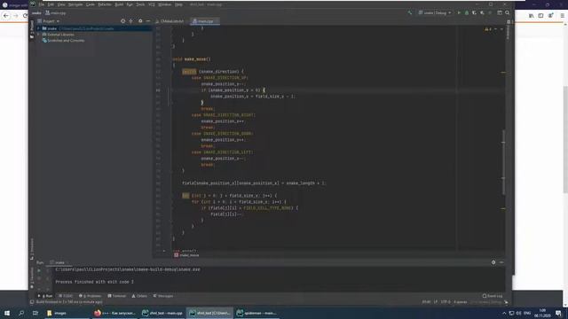The height and width of the screenshot is (319, 568).
Task: Open Run panel settings gear
Action: 493,262
